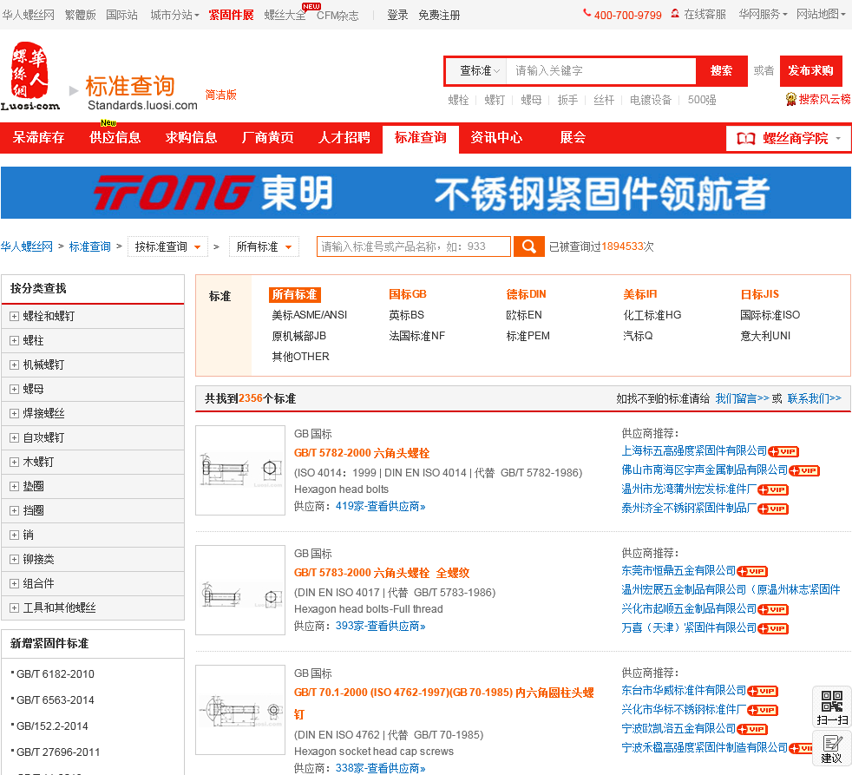Open the 城市分站 dropdown

[174, 15]
